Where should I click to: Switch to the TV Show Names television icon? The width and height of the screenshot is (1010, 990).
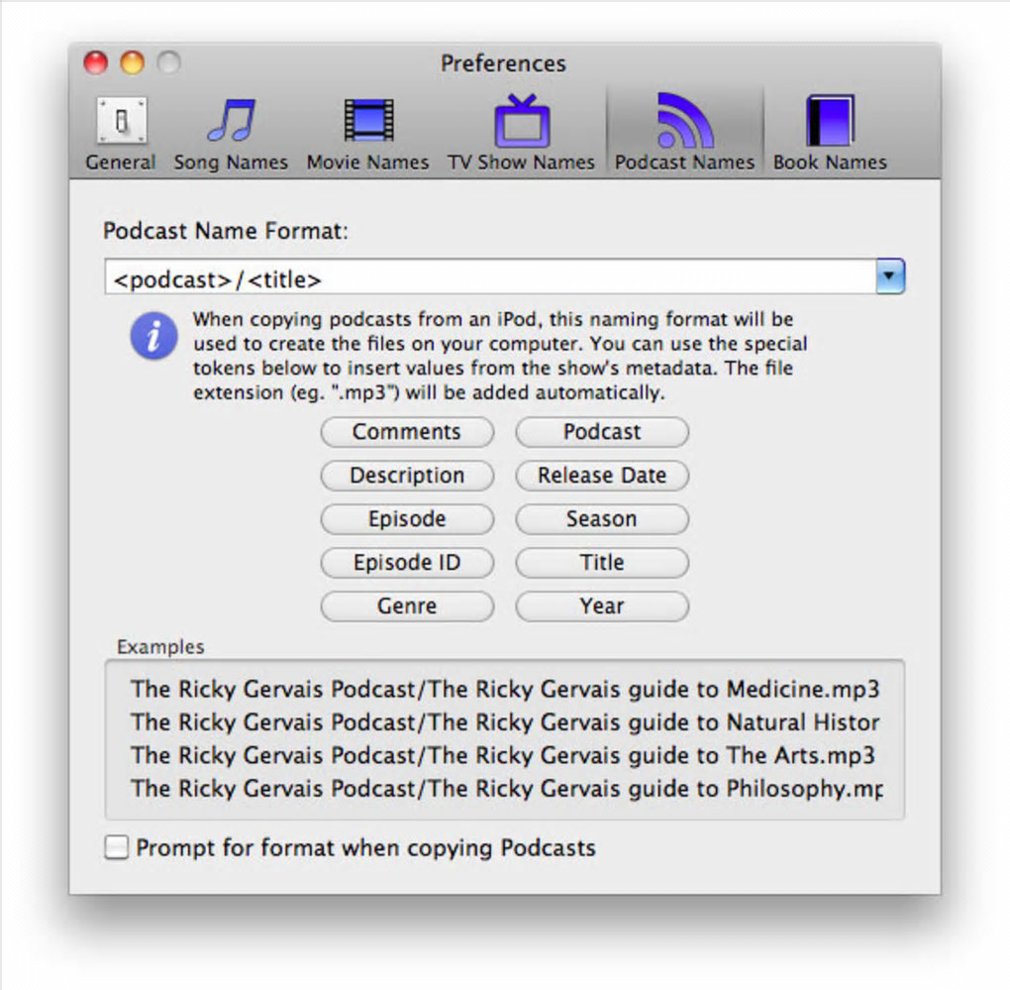tap(521, 121)
